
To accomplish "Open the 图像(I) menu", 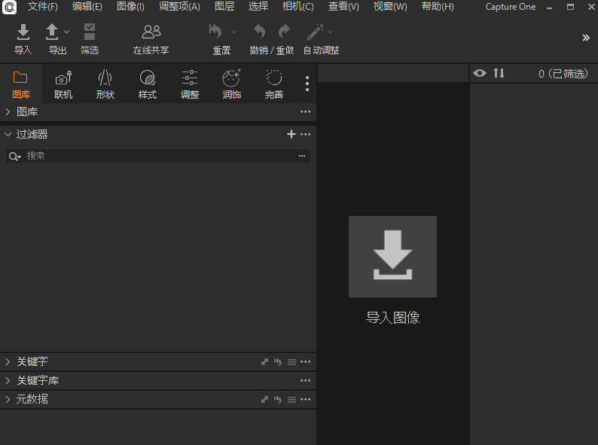I will click(x=130, y=7).
